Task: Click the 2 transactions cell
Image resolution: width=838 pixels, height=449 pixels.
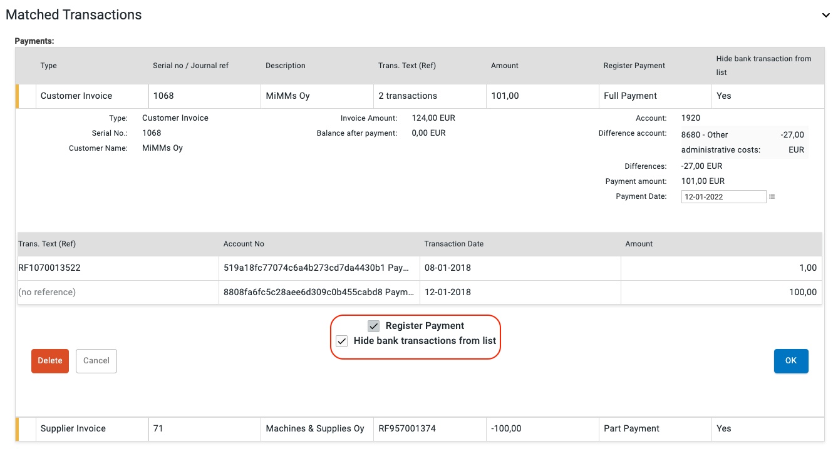Action: (x=430, y=96)
